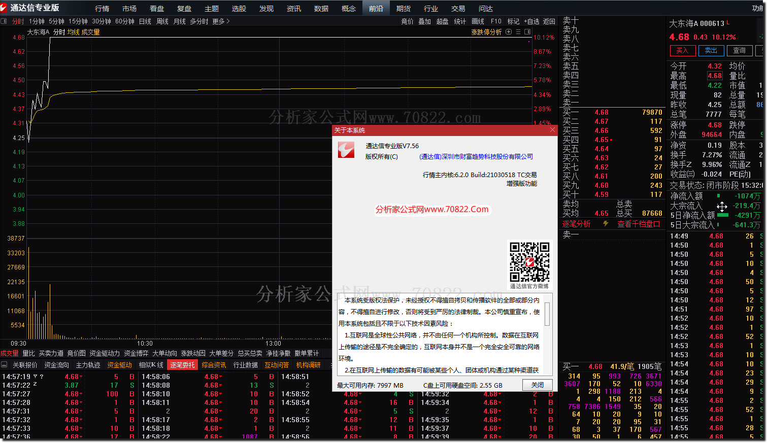Open the 主力轨迹 bottom tab
768x443 pixels.
(x=88, y=365)
